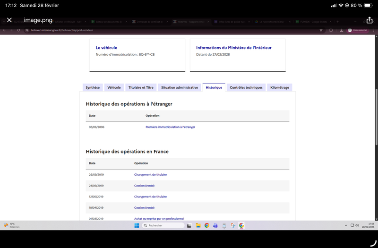Click the Achat ou reprise par un professionnel link
Screen dimensions: 378x248
tap(159, 218)
